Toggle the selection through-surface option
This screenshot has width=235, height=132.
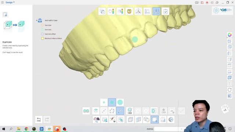point(130,111)
